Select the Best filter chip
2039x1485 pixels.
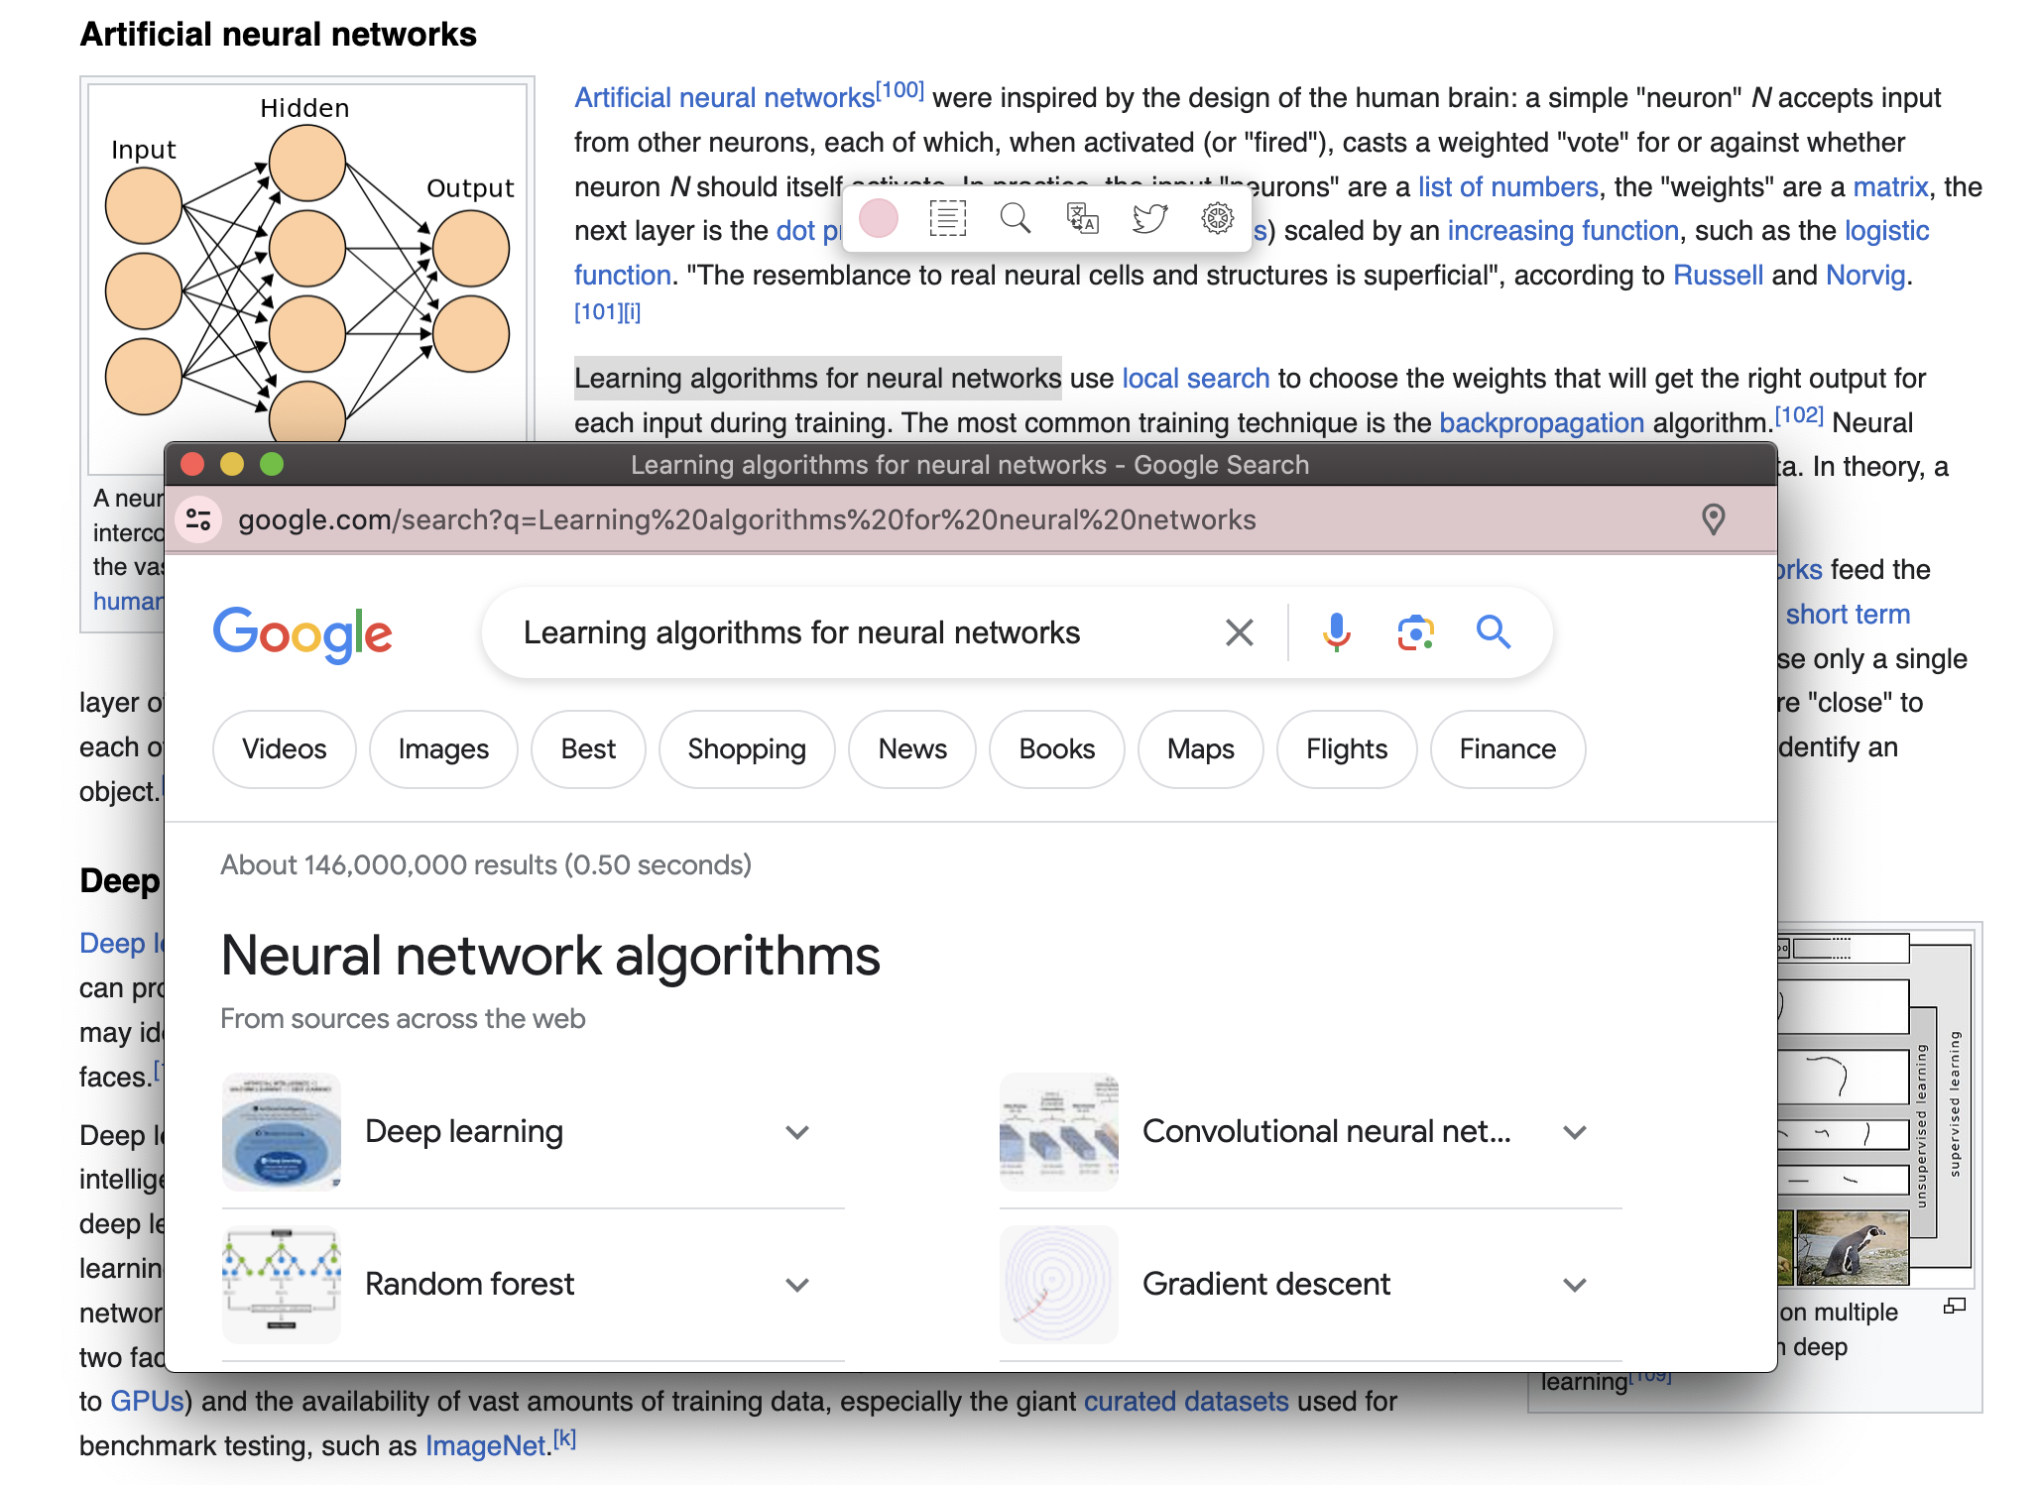coord(588,749)
